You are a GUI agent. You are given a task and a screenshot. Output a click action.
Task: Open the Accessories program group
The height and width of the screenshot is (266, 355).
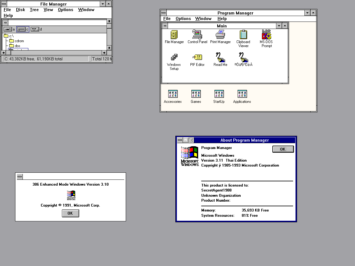[x=173, y=94]
